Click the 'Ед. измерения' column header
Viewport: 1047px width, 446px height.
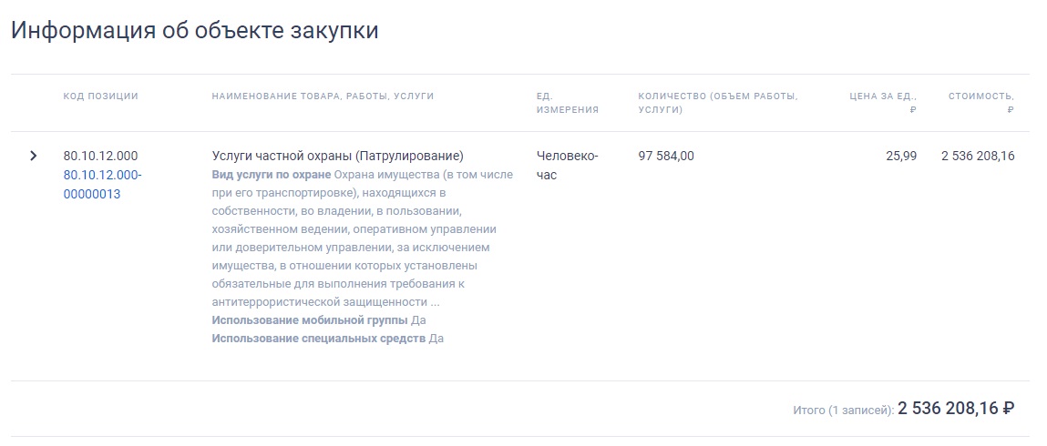click(567, 103)
